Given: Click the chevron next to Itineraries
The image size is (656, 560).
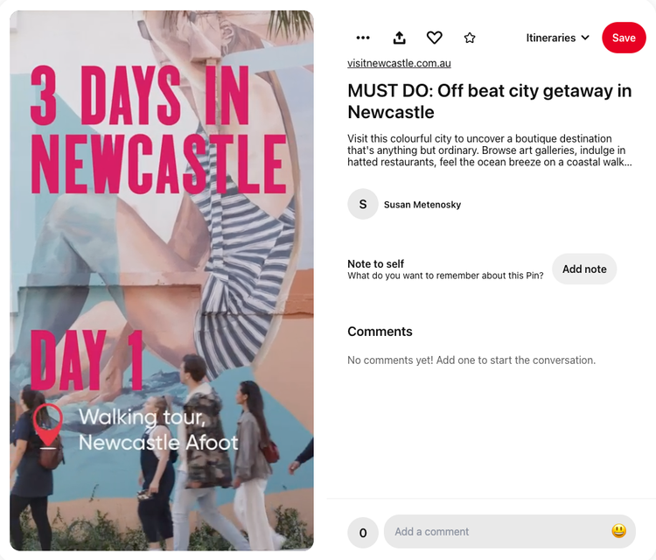Looking at the screenshot, I should point(585,38).
